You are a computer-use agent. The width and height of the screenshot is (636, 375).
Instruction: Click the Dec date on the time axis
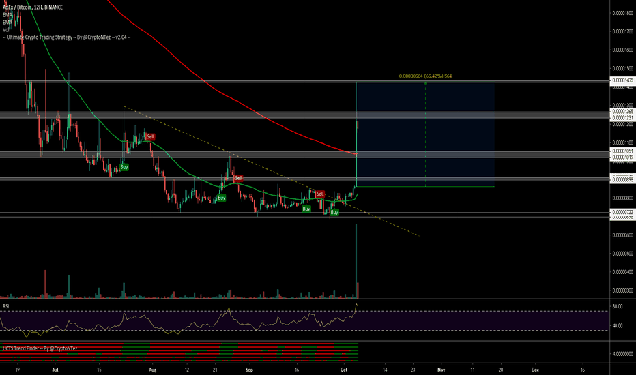535,370
